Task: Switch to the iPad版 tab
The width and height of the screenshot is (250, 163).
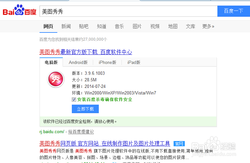Action: coord(134,63)
